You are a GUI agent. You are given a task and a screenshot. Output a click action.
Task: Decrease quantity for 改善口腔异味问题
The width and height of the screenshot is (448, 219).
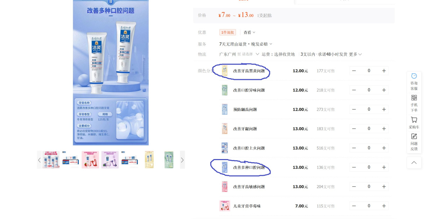[x=354, y=90]
